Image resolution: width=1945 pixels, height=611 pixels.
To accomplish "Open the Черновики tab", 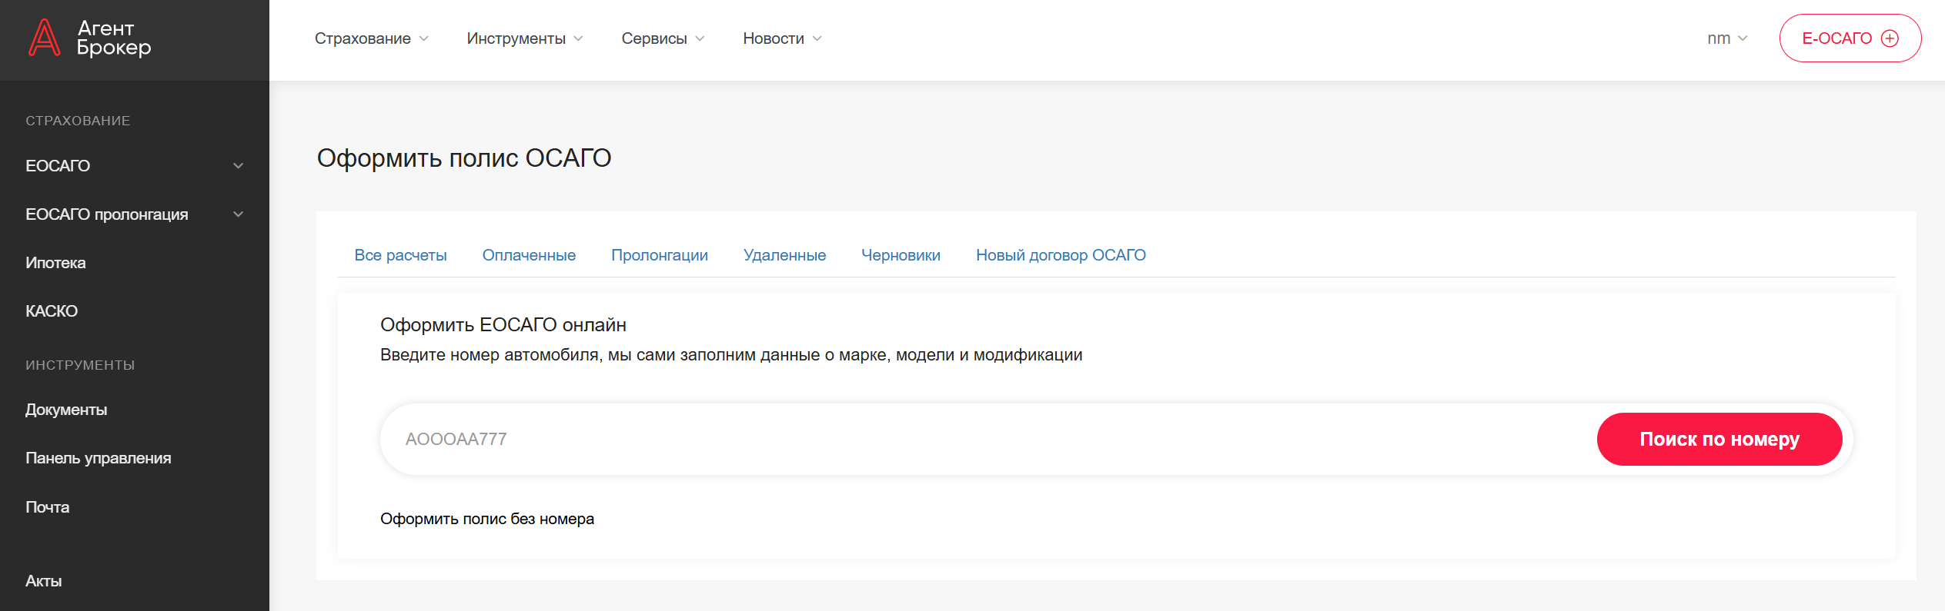I will tap(901, 255).
